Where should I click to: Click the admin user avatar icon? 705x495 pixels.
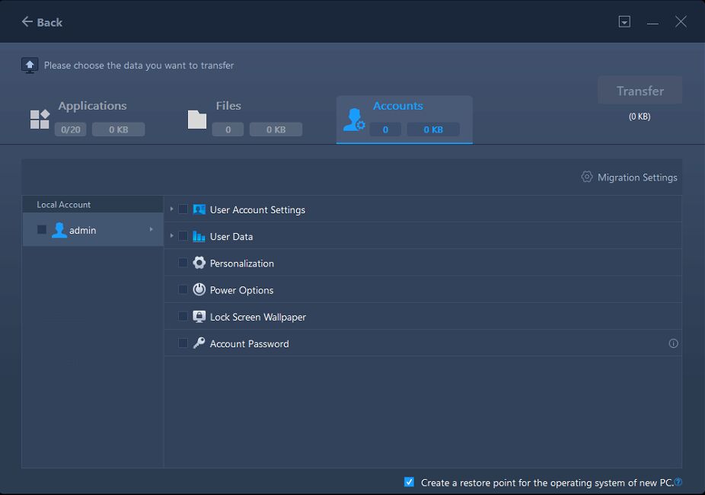[59, 230]
